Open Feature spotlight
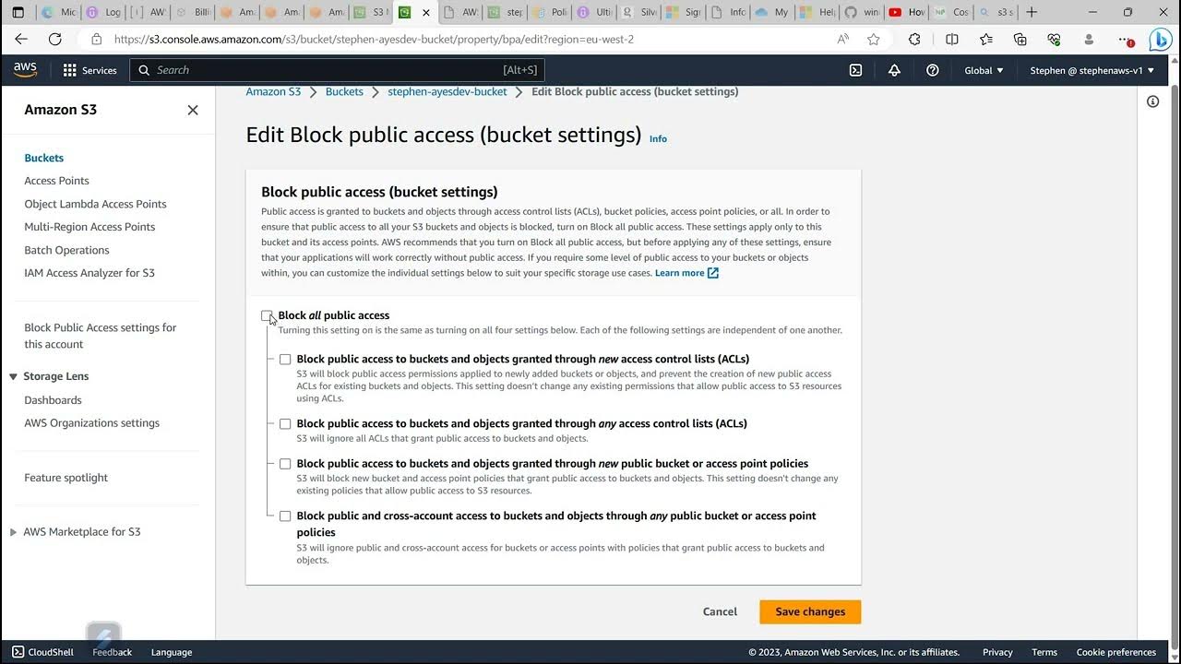 pyautogui.click(x=66, y=478)
